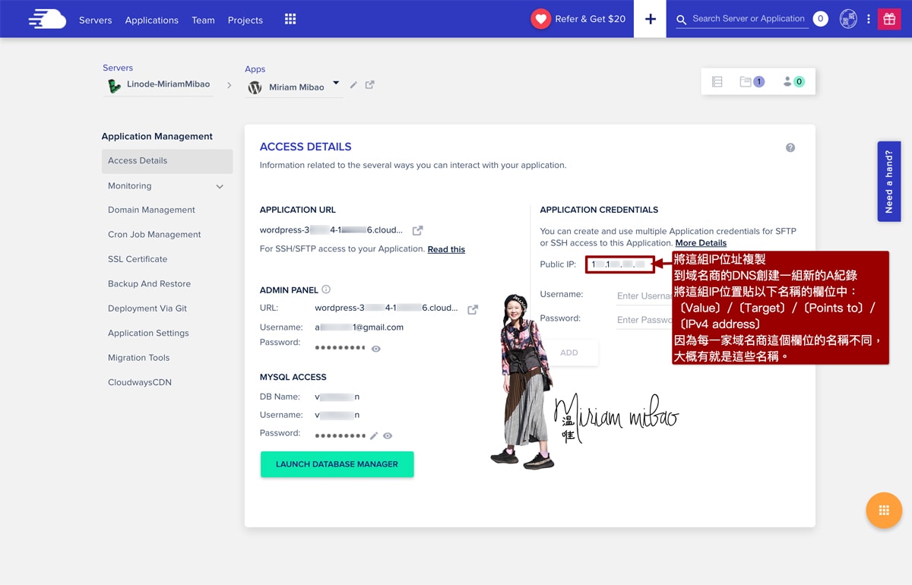The width and height of the screenshot is (912, 585).
Task: Click the Public IP value
Action: click(x=620, y=264)
